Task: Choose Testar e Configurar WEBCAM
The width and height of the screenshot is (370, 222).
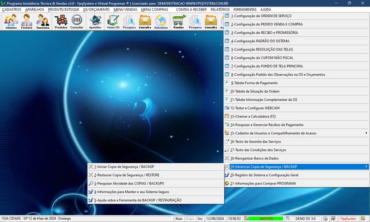Action: (x=255, y=108)
